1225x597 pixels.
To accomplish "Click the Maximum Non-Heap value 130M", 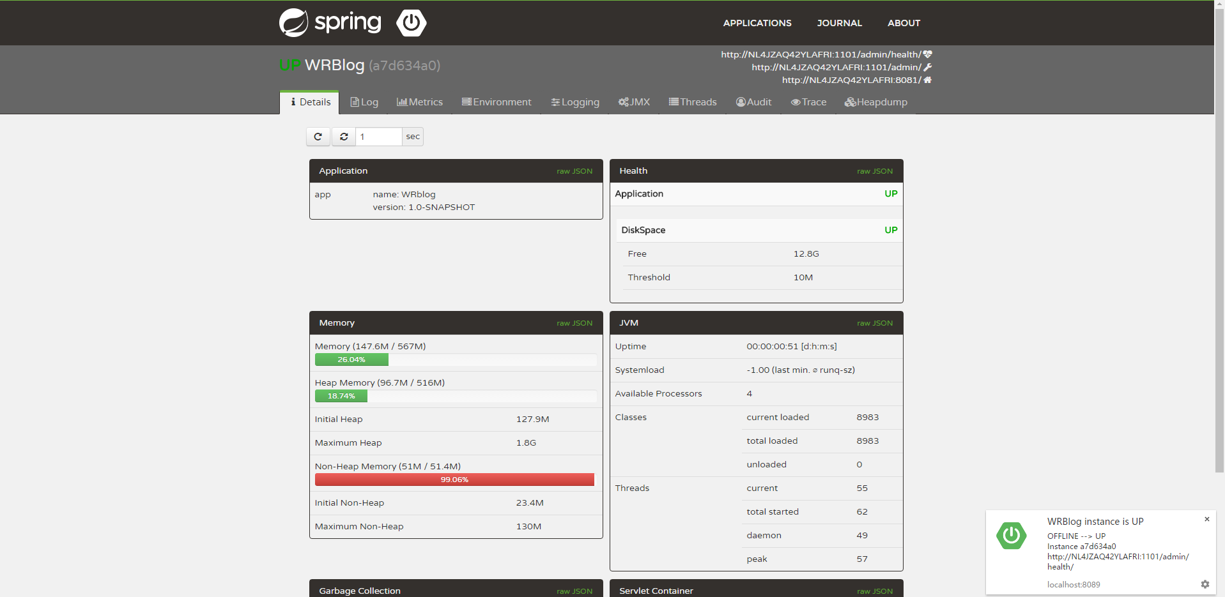I will click(x=528, y=526).
